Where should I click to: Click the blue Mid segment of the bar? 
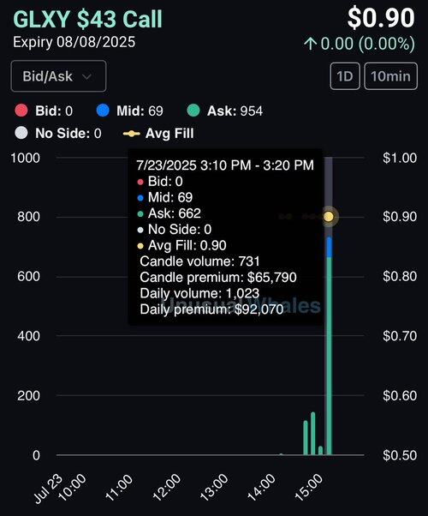click(329, 247)
